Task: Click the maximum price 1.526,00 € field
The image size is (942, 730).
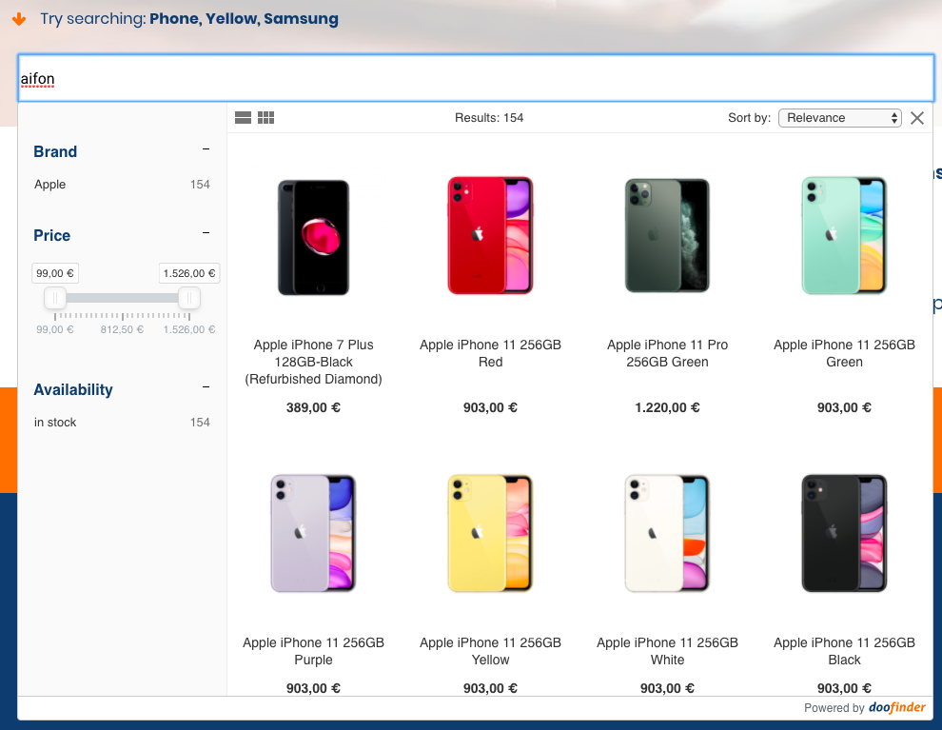Action: pyautogui.click(x=189, y=273)
